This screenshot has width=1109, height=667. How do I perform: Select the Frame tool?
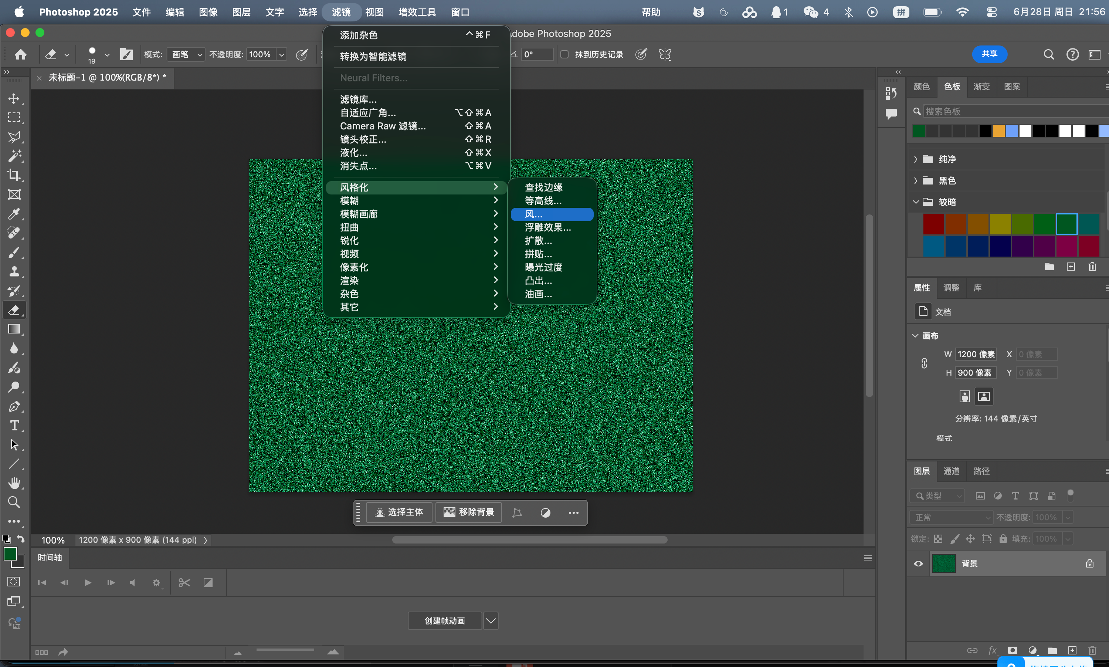14,194
